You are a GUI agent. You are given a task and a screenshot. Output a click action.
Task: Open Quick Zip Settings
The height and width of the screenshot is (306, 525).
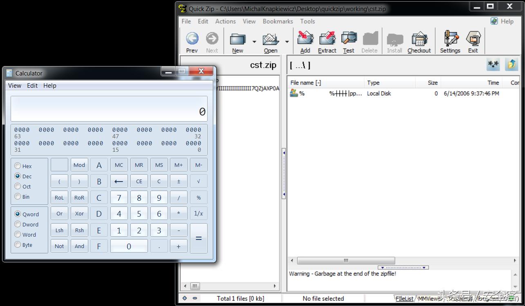coord(450,41)
